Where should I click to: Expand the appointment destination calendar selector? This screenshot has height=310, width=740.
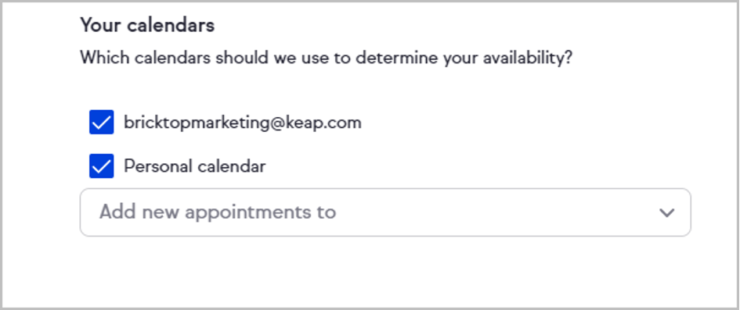coord(385,212)
